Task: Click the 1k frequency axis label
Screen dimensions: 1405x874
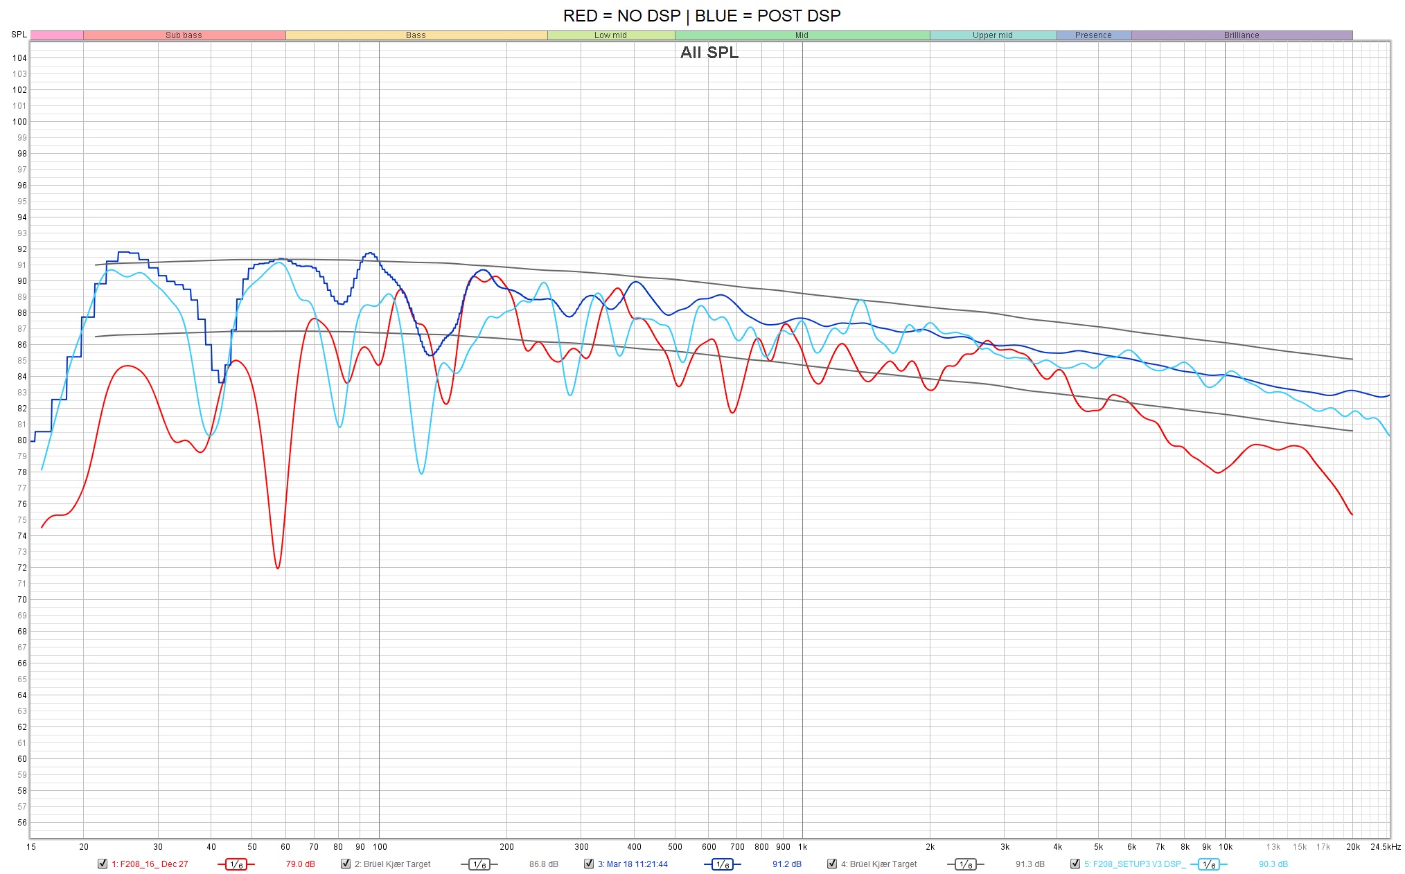Action: point(802,847)
